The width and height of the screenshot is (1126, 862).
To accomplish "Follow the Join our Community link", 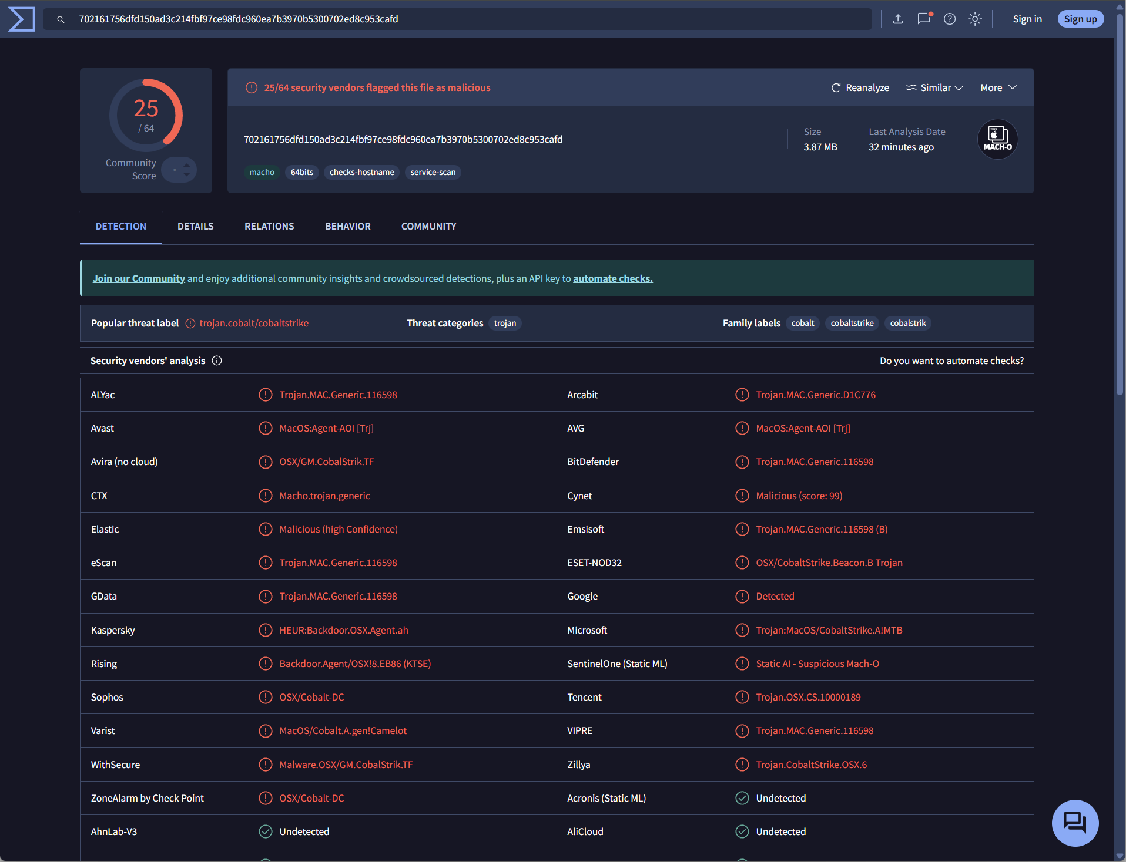I will point(139,278).
